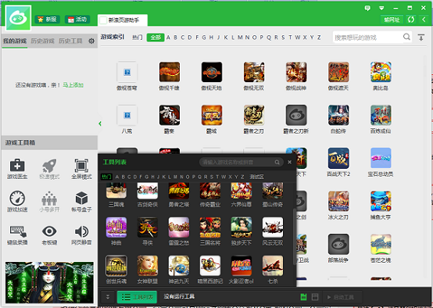Switch to the 历史游戏 tab
Image resolution: width=433 pixels, height=308 pixels.
click(42, 41)
